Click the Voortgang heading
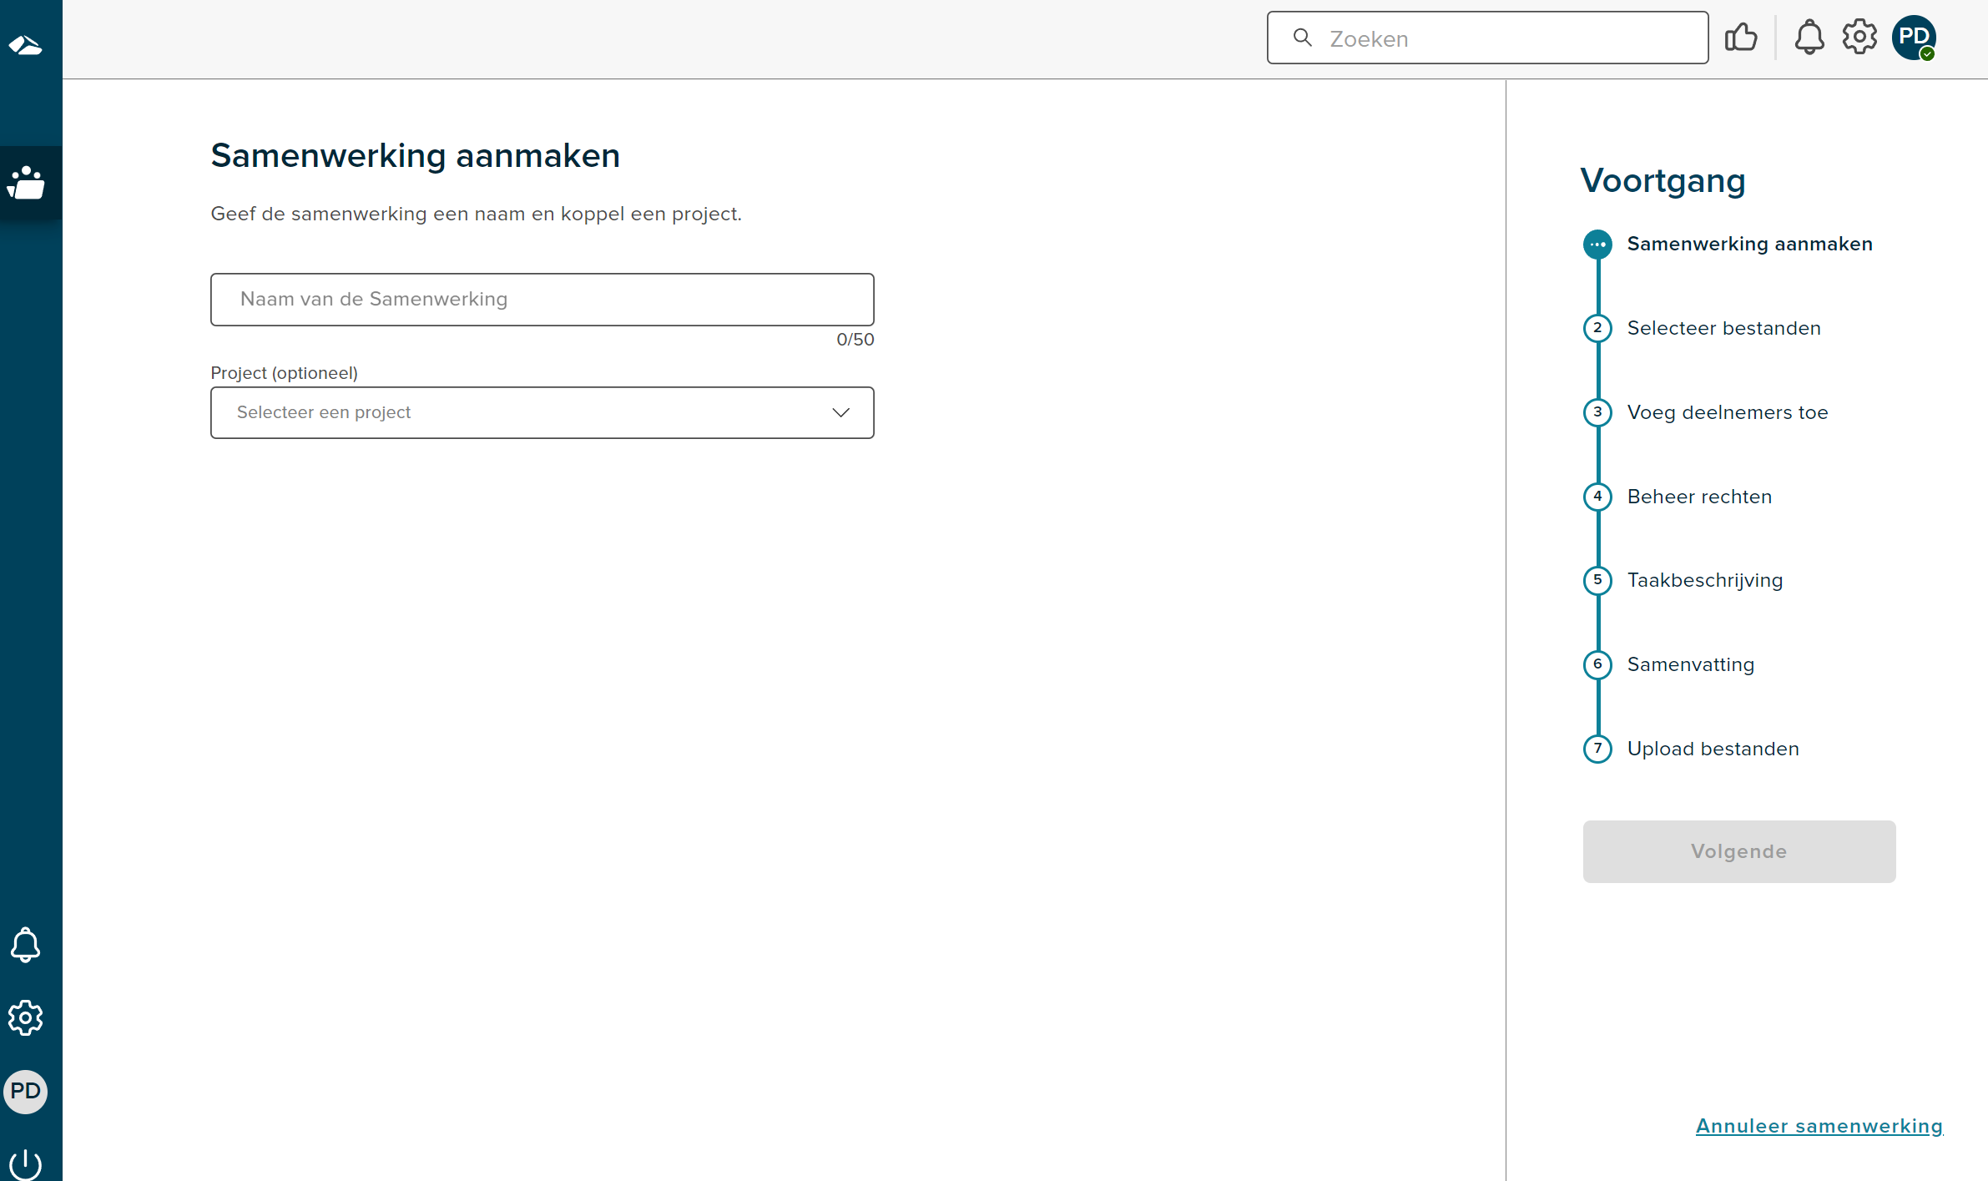The height and width of the screenshot is (1181, 1988). pos(1663,180)
